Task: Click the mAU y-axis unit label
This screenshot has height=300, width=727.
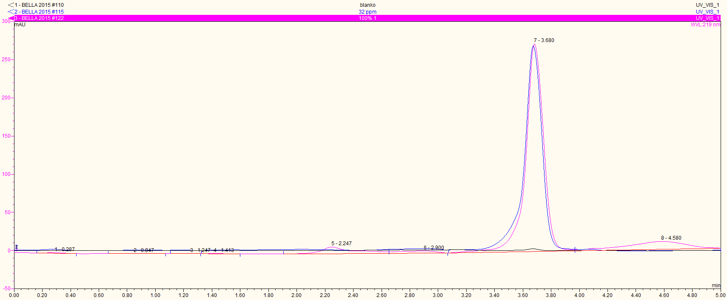Action: [20, 25]
